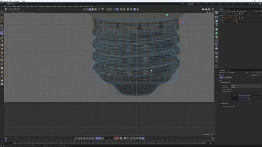
Task: Open timeline settings gear at bottom left
Action: [x=6, y=138]
